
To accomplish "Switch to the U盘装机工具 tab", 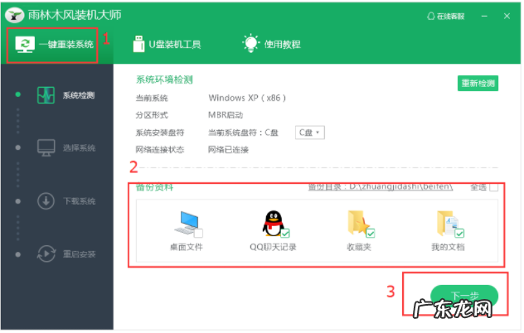I will click(167, 45).
